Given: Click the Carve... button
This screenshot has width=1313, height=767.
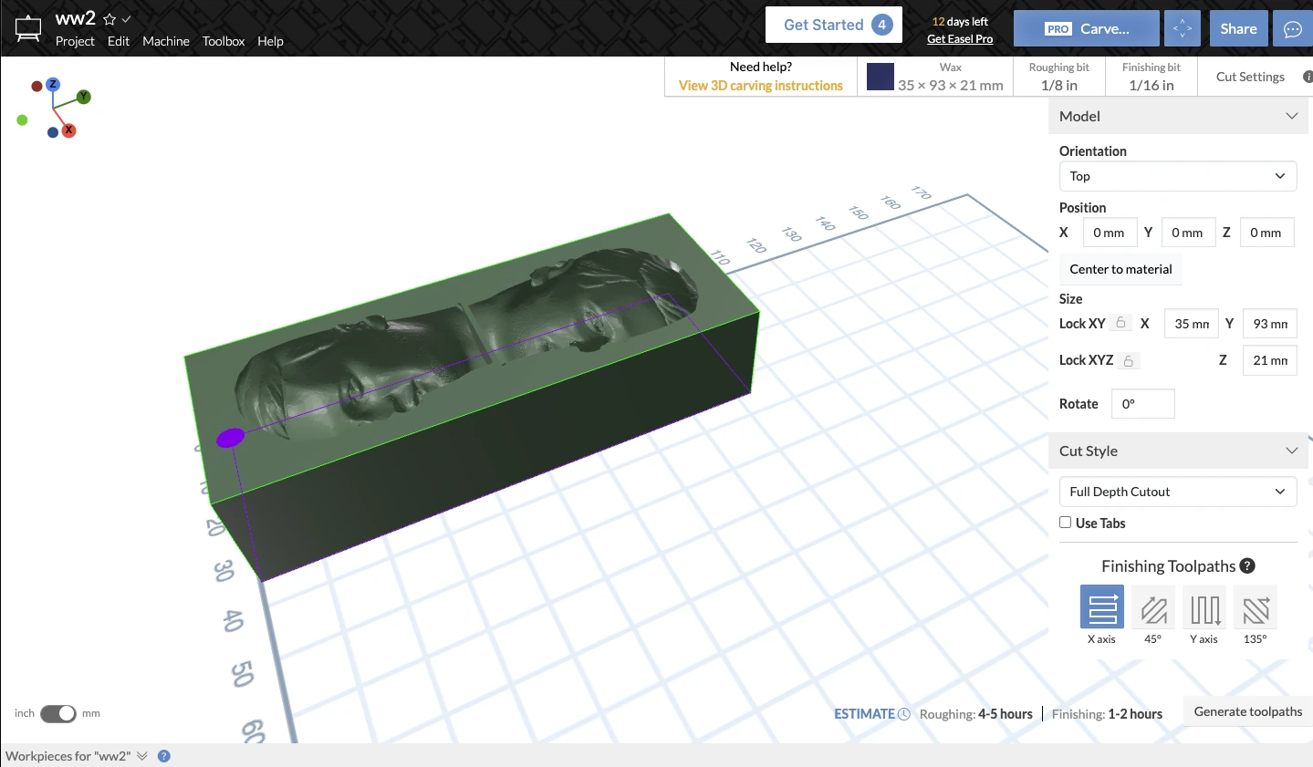Looking at the screenshot, I should (1087, 28).
